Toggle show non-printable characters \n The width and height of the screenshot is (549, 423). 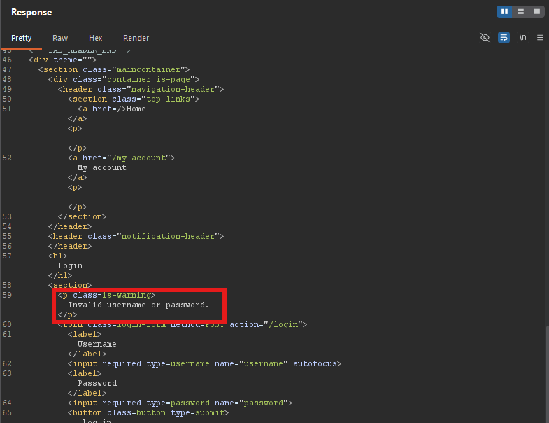click(522, 38)
